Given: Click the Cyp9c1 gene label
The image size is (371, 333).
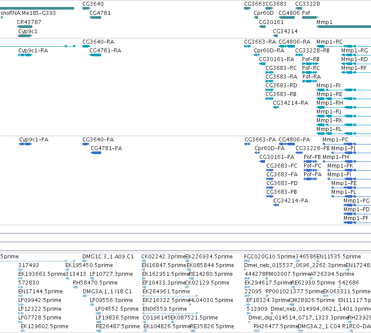Looking at the screenshot, I should (x=27, y=31).
